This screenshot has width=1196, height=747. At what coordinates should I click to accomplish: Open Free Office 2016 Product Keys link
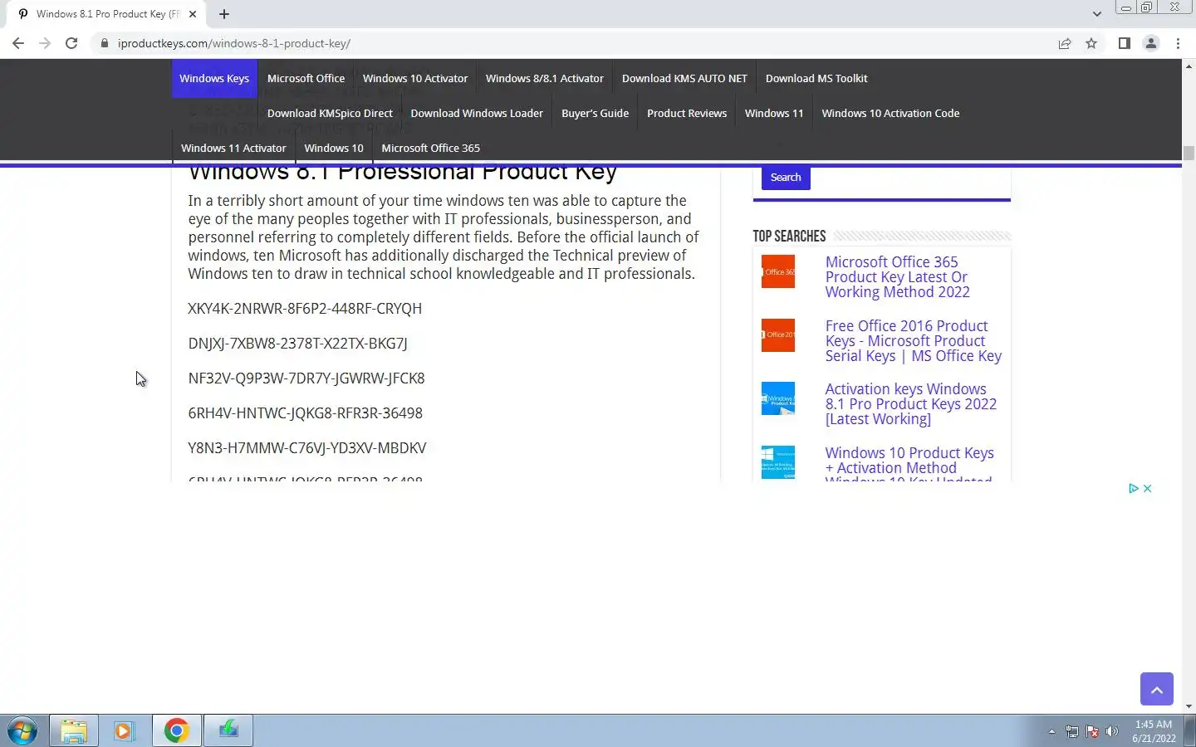(x=913, y=341)
